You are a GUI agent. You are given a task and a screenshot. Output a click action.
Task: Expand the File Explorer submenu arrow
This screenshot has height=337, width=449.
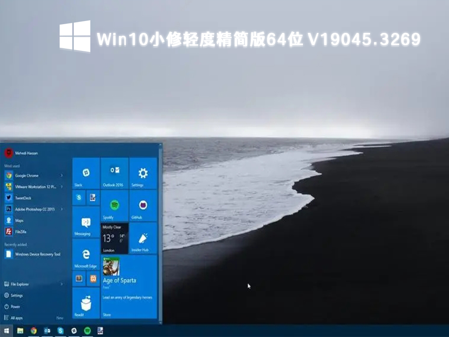pyautogui.click(x=61, y=284)
